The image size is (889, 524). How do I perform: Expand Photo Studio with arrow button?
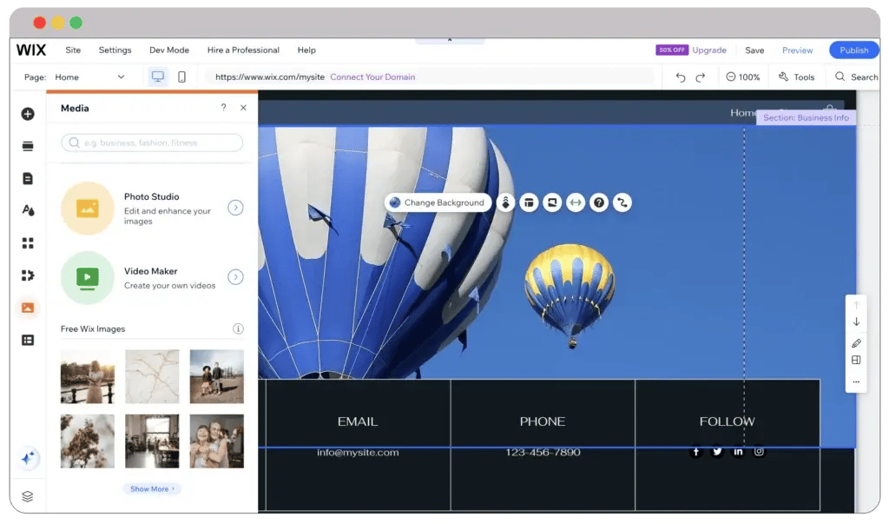click(235, 208)
